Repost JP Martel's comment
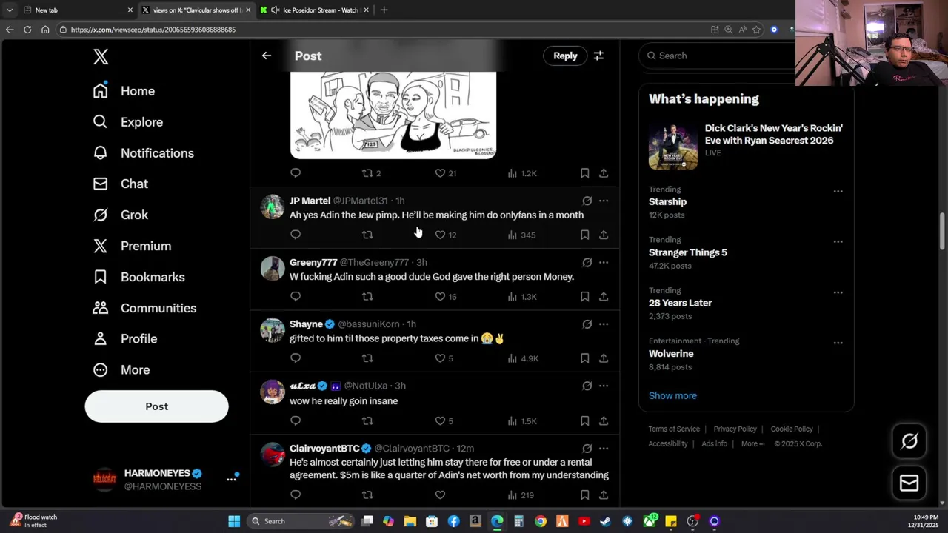Image resolution: width=948 pixels, height=533 pixels. [x=367, y=235]
